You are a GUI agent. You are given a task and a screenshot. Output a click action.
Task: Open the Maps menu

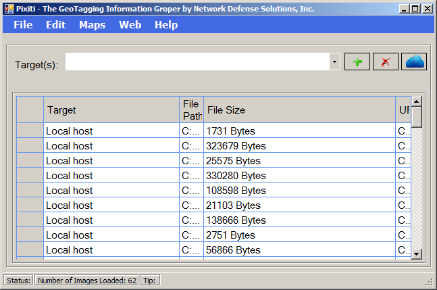point(92,25)
